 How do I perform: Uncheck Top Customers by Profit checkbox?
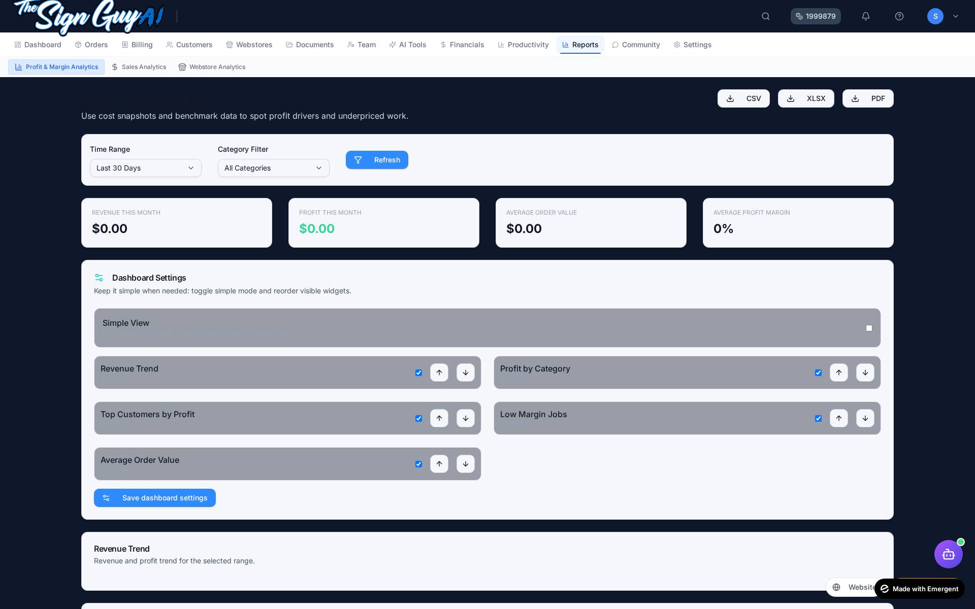tap(418, 418)
